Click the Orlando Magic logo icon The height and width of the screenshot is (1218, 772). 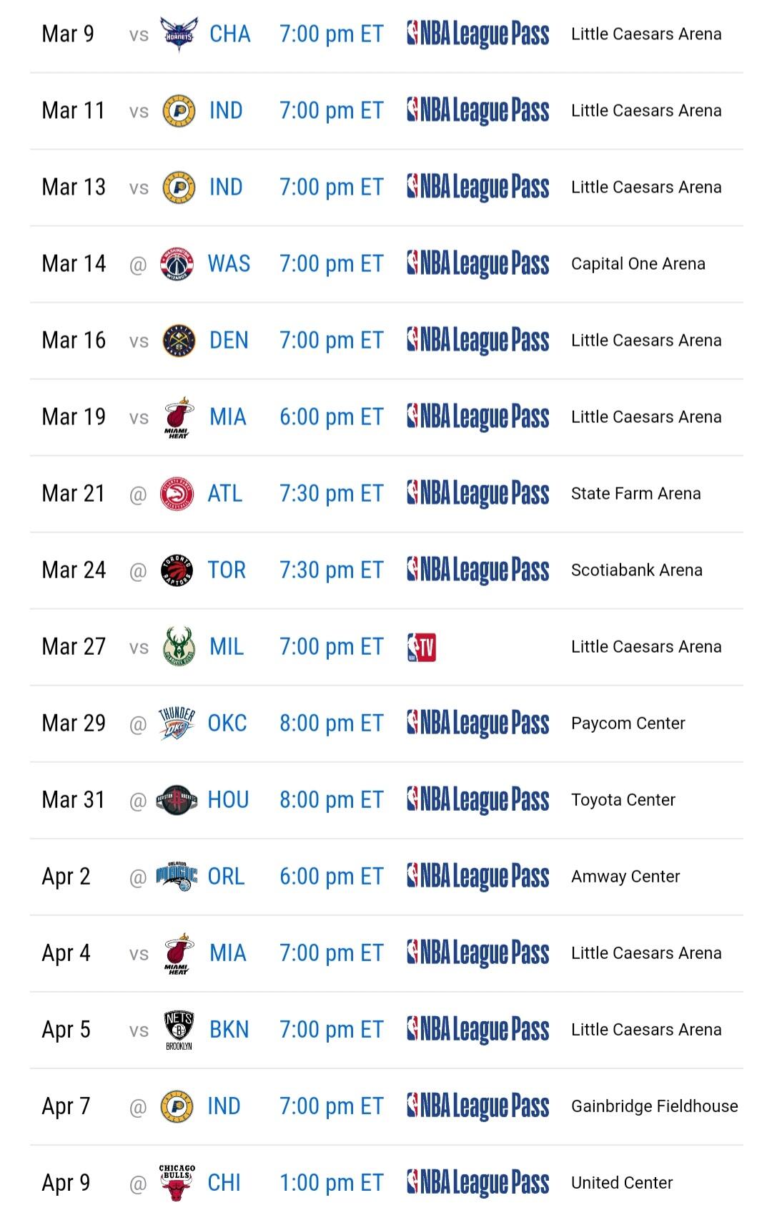click(177, 877)
